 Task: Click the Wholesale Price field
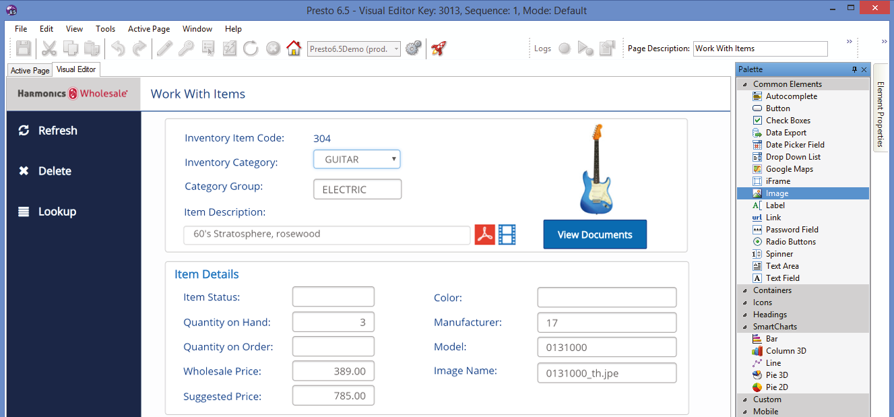pyautogui.click(x=333, y=371)
